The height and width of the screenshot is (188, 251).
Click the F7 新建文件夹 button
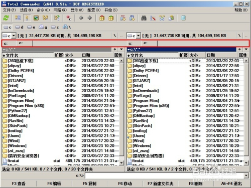click(161, 183)
